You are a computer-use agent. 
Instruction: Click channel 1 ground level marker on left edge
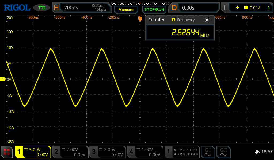coord(3,79)
